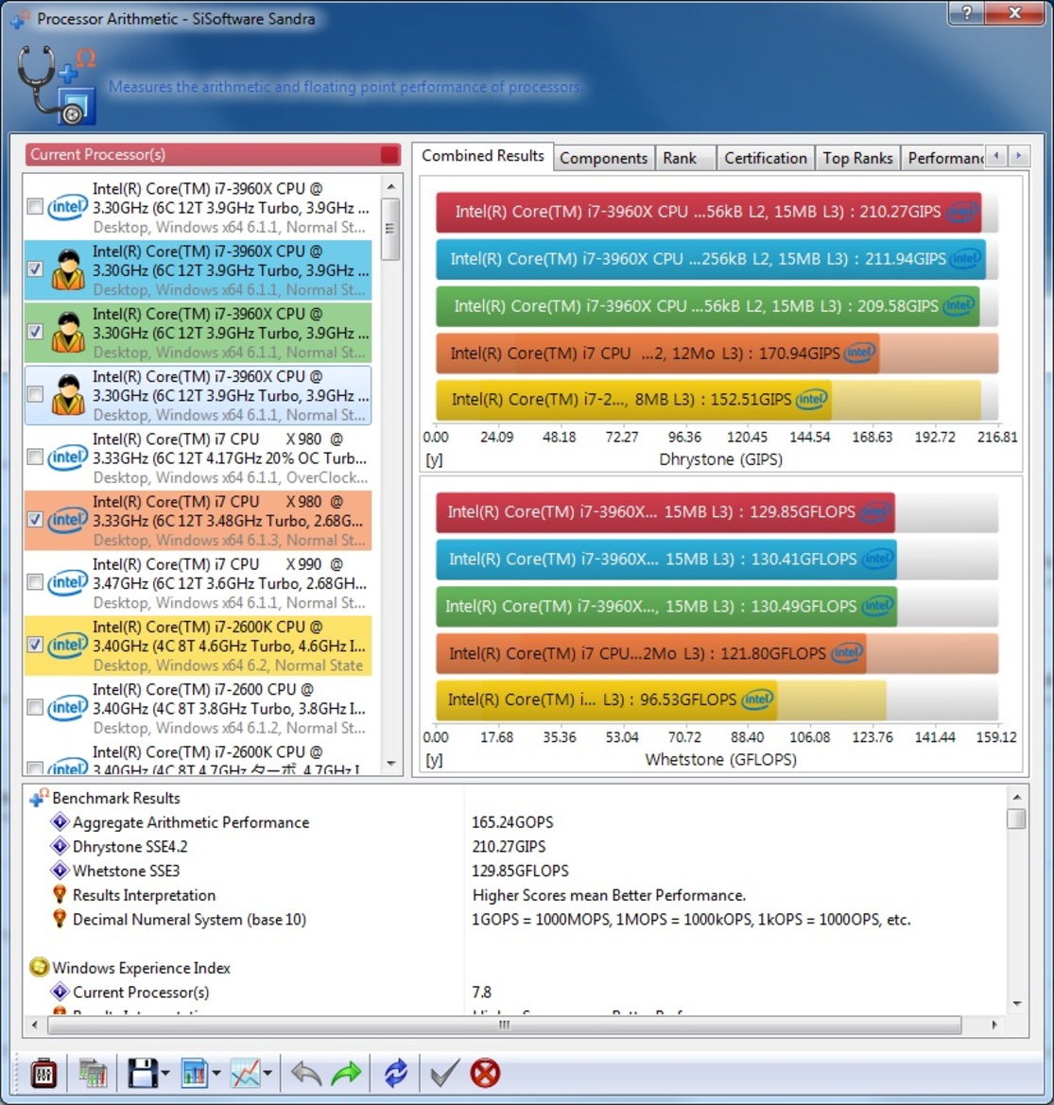
Task: Click the tab strip left scroll arrow
Action: point(996,156)
